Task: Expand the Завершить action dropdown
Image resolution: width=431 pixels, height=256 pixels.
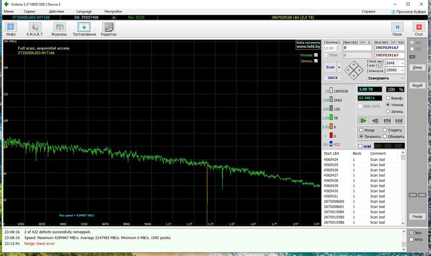Action: pos(402,78)
